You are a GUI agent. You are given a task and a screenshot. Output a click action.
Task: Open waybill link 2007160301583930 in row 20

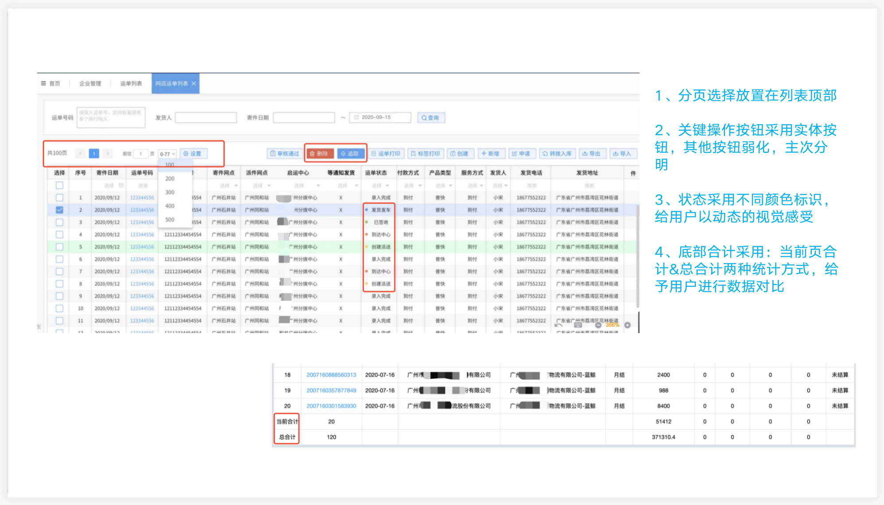[x=331, y=406]
